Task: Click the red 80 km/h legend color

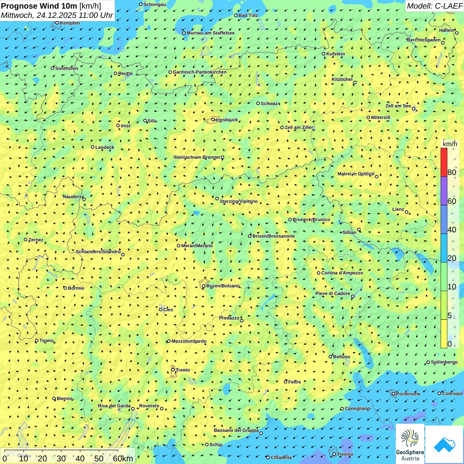Action: [444, 162]
